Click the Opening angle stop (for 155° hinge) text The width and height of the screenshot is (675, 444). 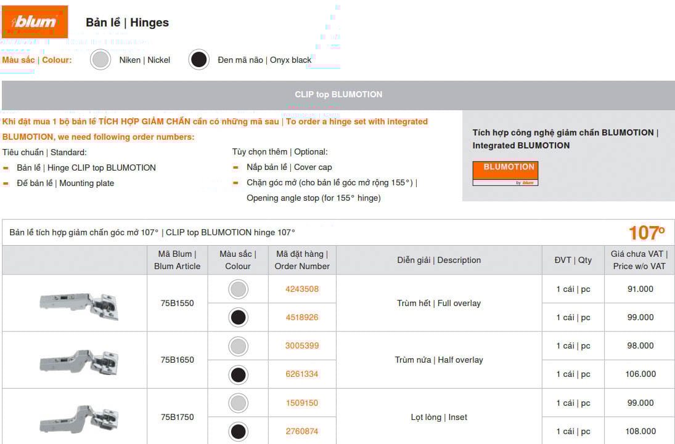[x=313, y=198]
